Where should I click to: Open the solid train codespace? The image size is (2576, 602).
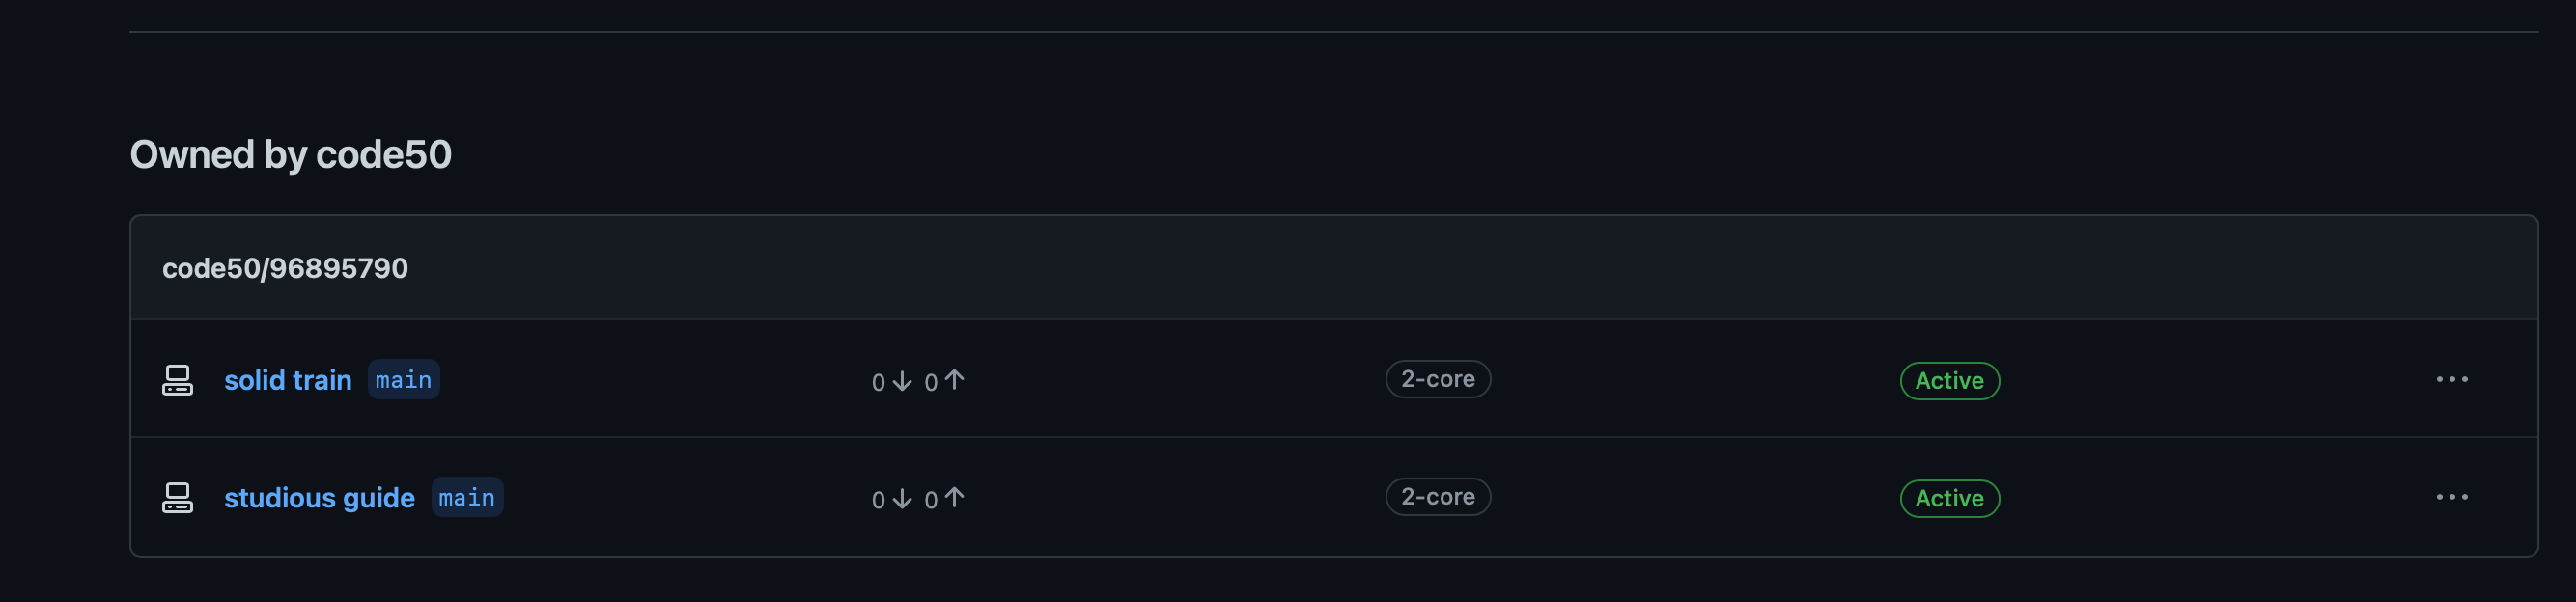click(288, 381)
